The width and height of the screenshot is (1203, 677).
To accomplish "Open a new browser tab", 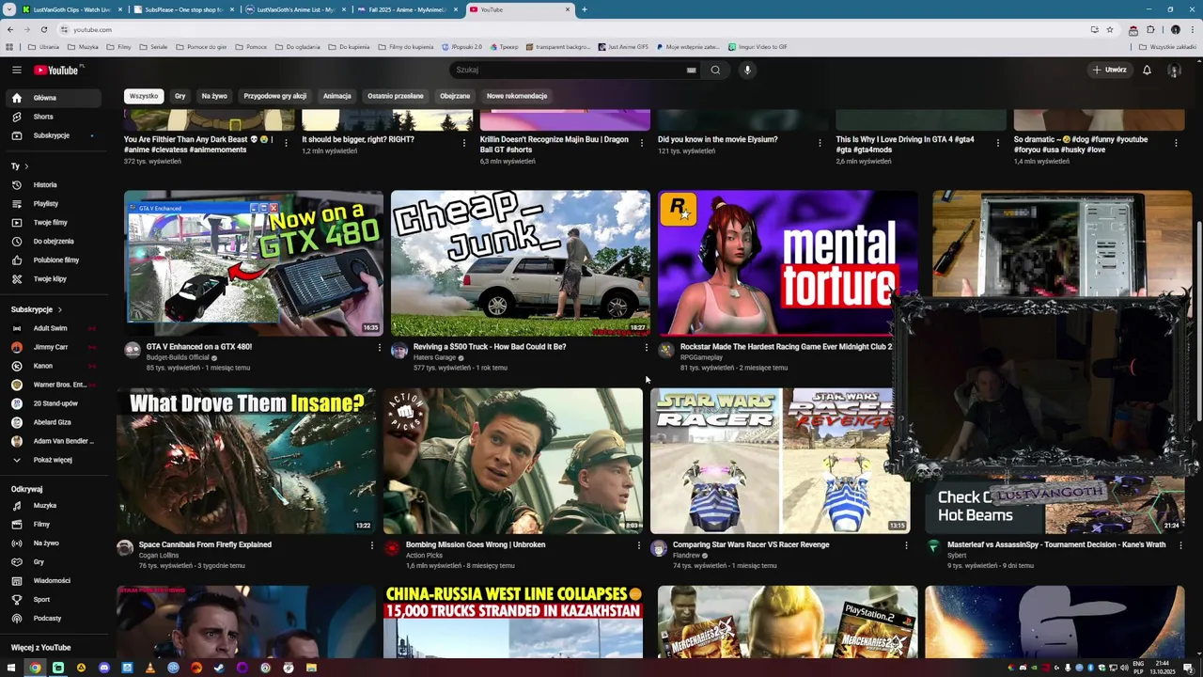I will (585, 9).
